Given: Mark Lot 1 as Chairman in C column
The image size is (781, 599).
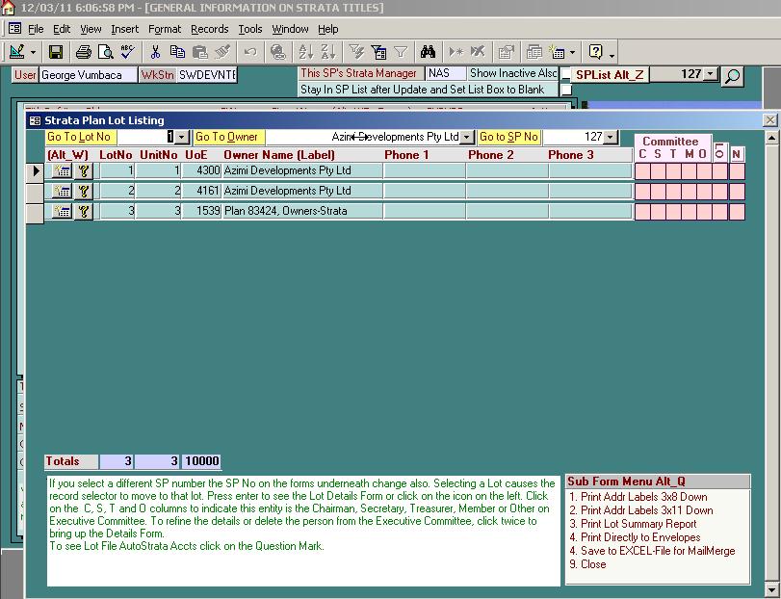Looking at the screenshot, I should tap(642, 171).
